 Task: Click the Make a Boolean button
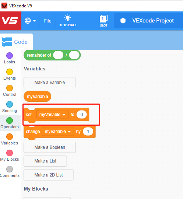(50, 147)
